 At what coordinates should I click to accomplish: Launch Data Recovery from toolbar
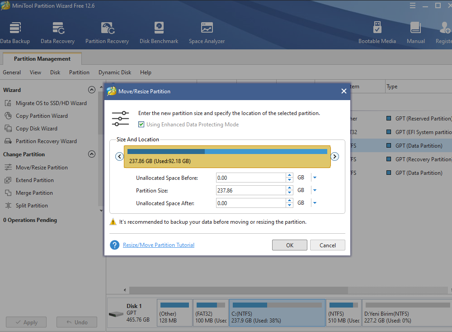point(58,33)
